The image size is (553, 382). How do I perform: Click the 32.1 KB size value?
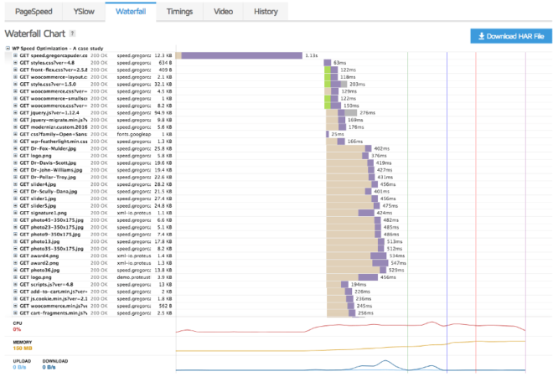point(163,85)
